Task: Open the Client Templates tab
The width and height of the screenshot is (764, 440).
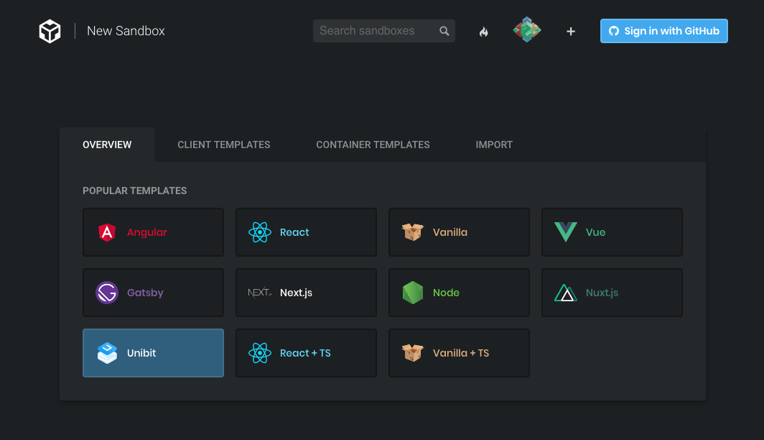Action: coord(223,145)
